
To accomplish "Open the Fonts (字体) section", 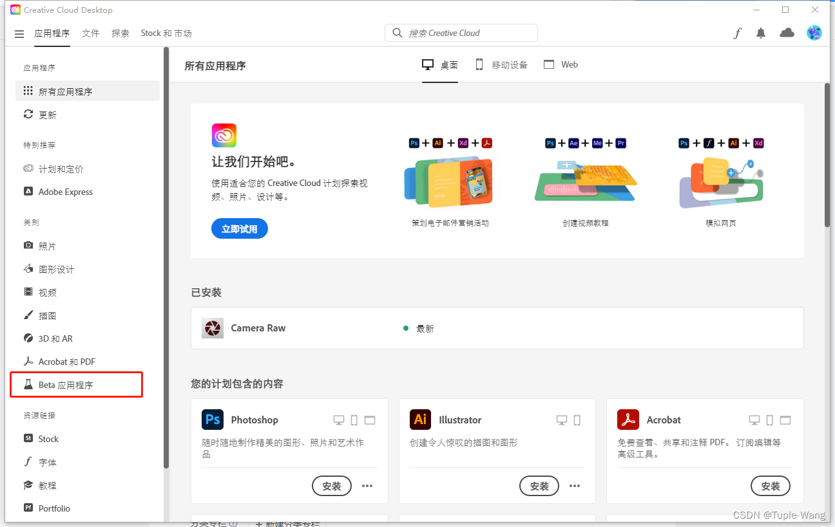I will pyautogui.click(x=46, y=461).
